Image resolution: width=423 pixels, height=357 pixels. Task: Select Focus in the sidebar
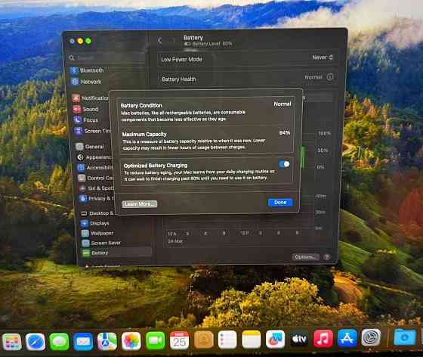86,120
